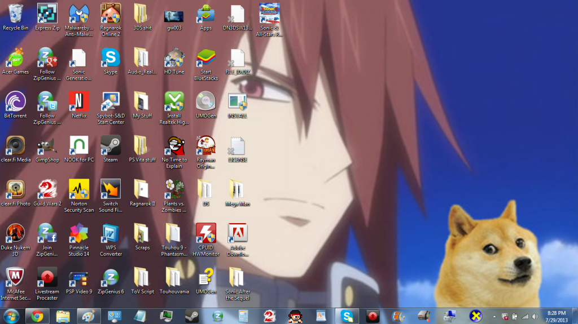
Task: Open the Scraps folder
Action: click(x=142, y=237)
